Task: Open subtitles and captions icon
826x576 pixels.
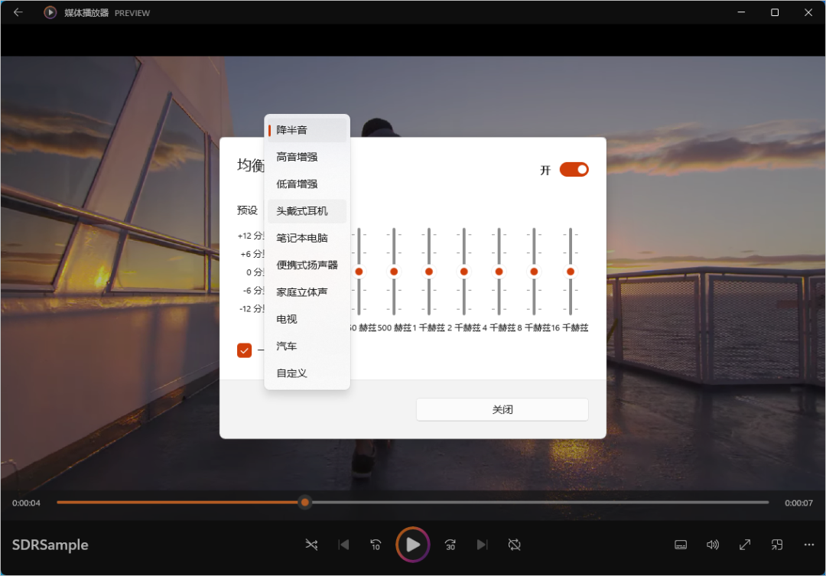Action: pyautogui.click(x=681, y=545)
